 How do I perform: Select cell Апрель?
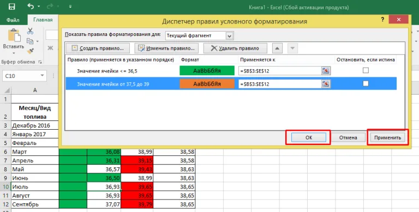coord(35,160)
